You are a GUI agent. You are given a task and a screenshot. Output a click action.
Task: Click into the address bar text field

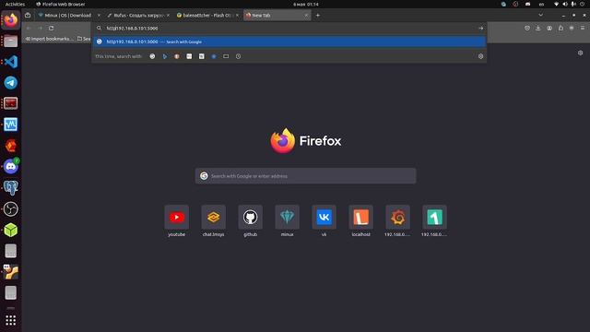point(289,29)
